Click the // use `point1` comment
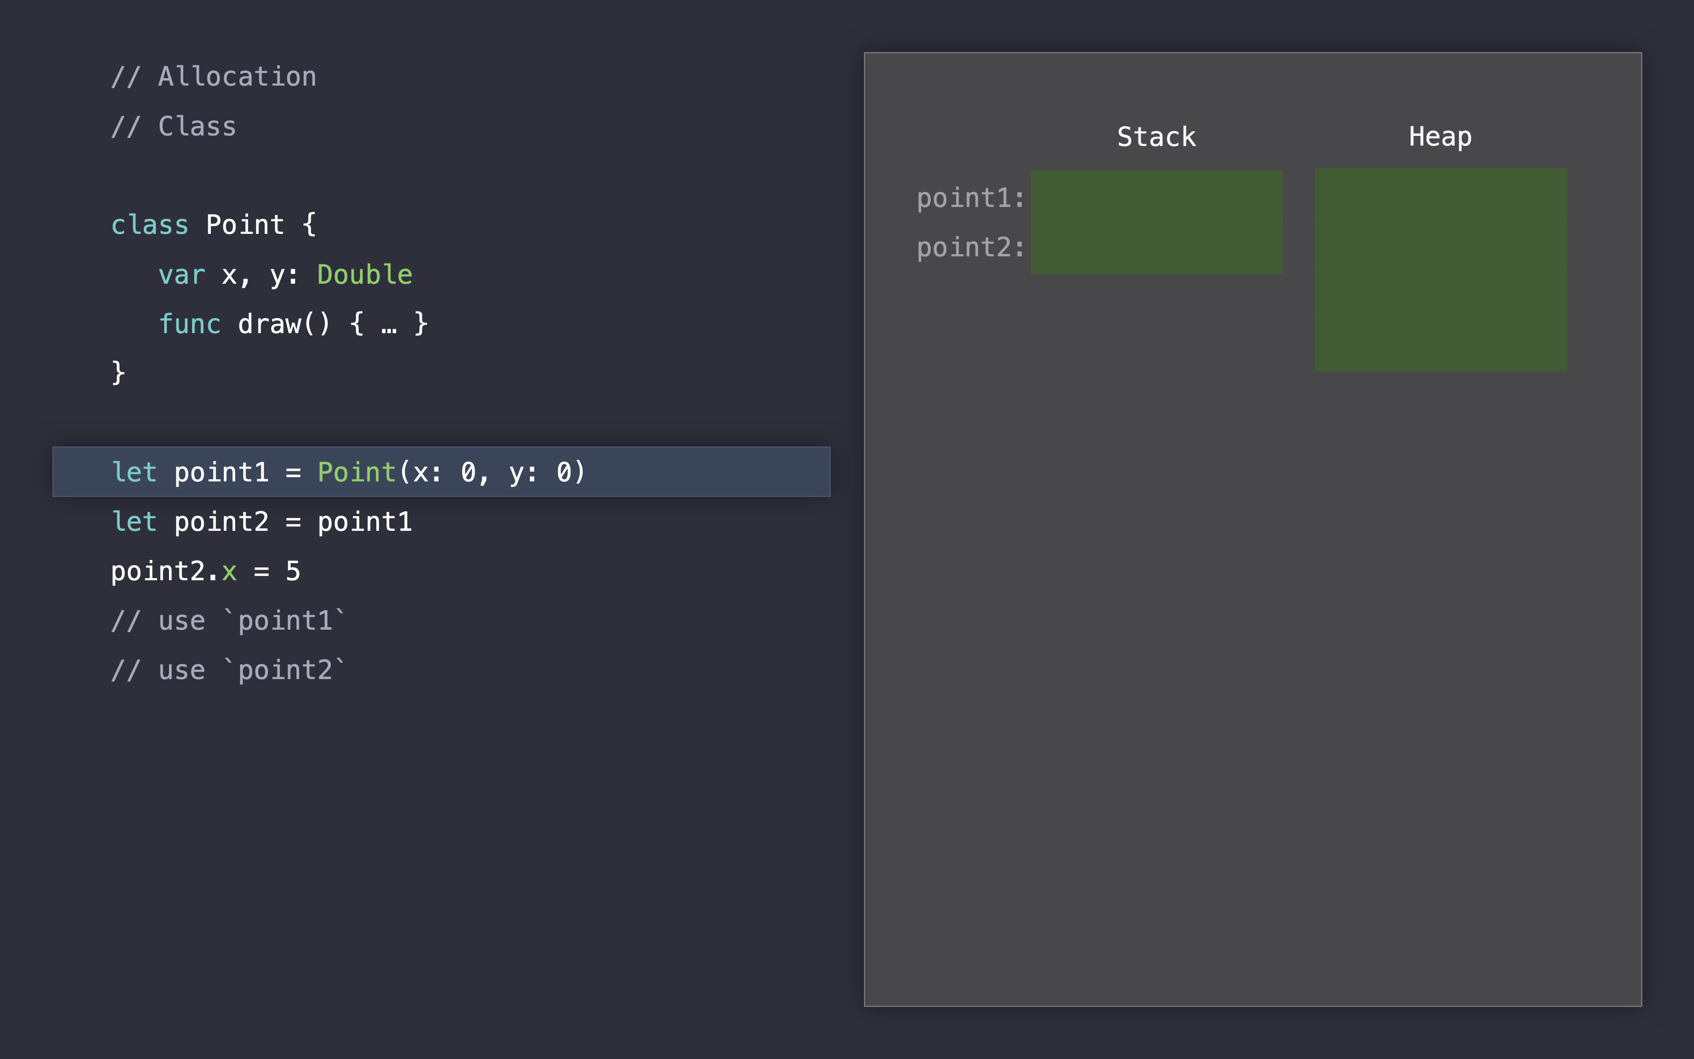Screen dimensions: 1694x1059 point(228,621)
